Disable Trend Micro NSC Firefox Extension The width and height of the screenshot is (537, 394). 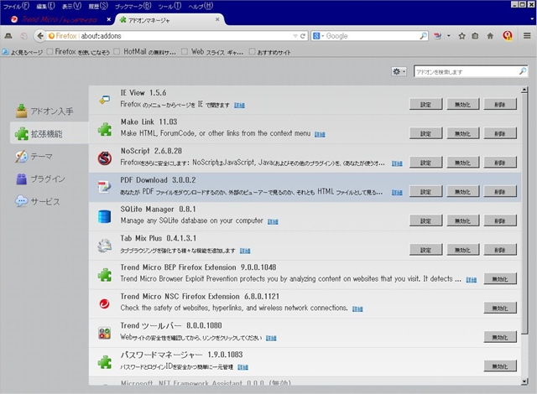tap(500, 308)
